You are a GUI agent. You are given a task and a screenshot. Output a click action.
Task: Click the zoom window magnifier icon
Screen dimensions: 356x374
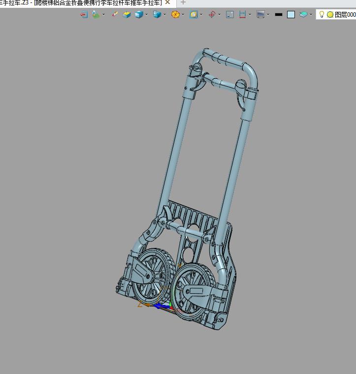coord(194,15)
